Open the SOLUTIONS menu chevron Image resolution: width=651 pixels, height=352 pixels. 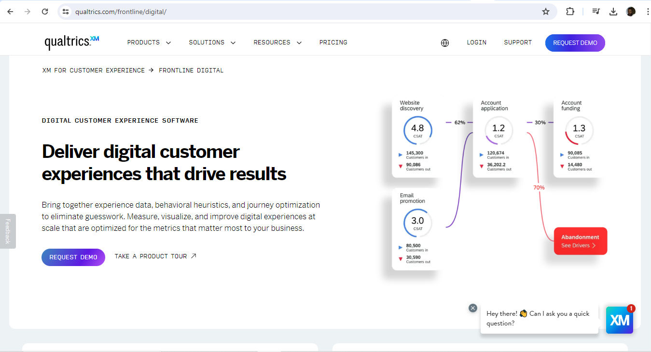point(233,42)
